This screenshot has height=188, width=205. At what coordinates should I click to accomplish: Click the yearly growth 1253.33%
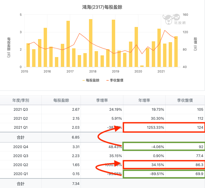[x=155, y=128]
